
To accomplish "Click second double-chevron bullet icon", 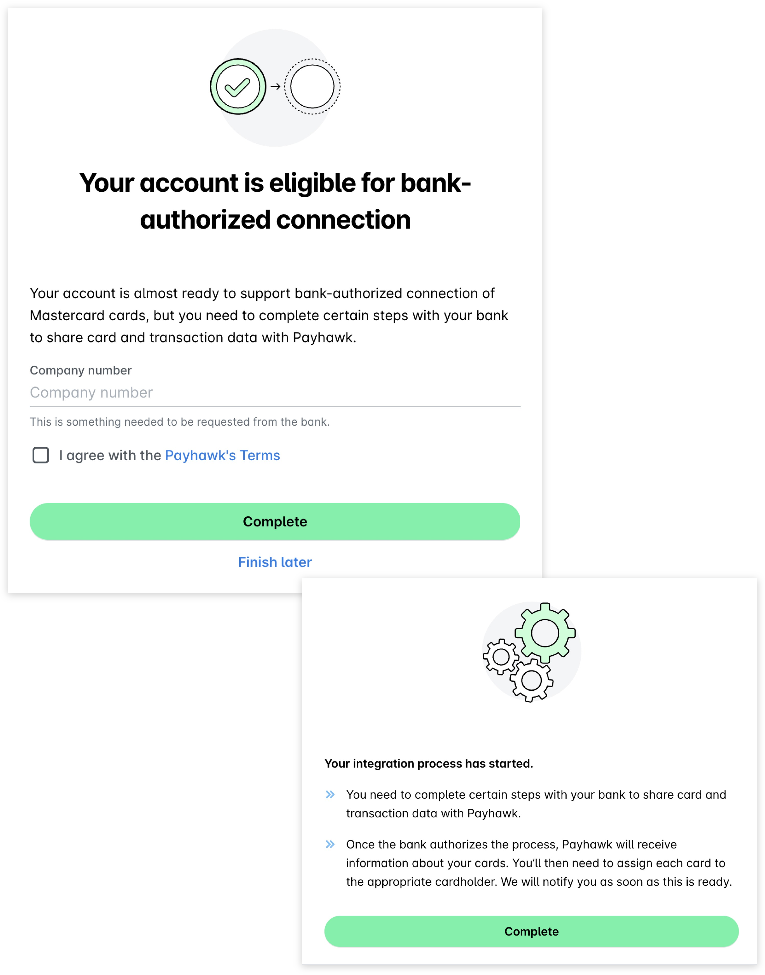I will coord(330,844).
